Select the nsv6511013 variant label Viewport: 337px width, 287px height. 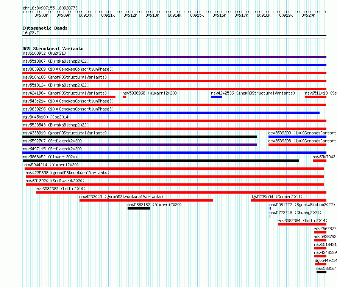pyautogui.click(x=321, y=93)
